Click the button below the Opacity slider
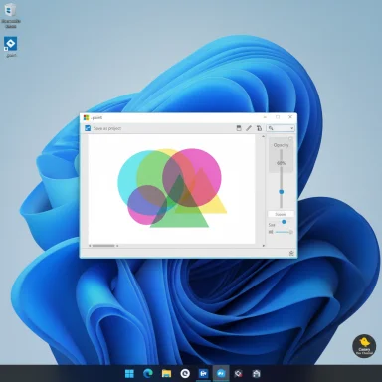Image resolution: width=382 pixels, height=382 pixels. [x=281, y=214]
